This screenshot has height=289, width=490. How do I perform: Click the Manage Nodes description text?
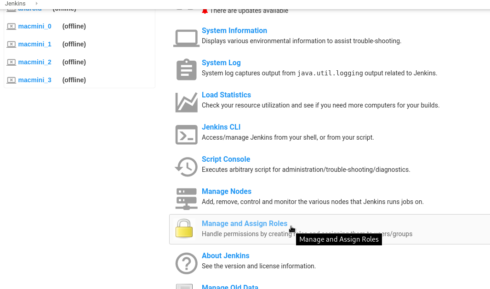click(x=313, y=202)
